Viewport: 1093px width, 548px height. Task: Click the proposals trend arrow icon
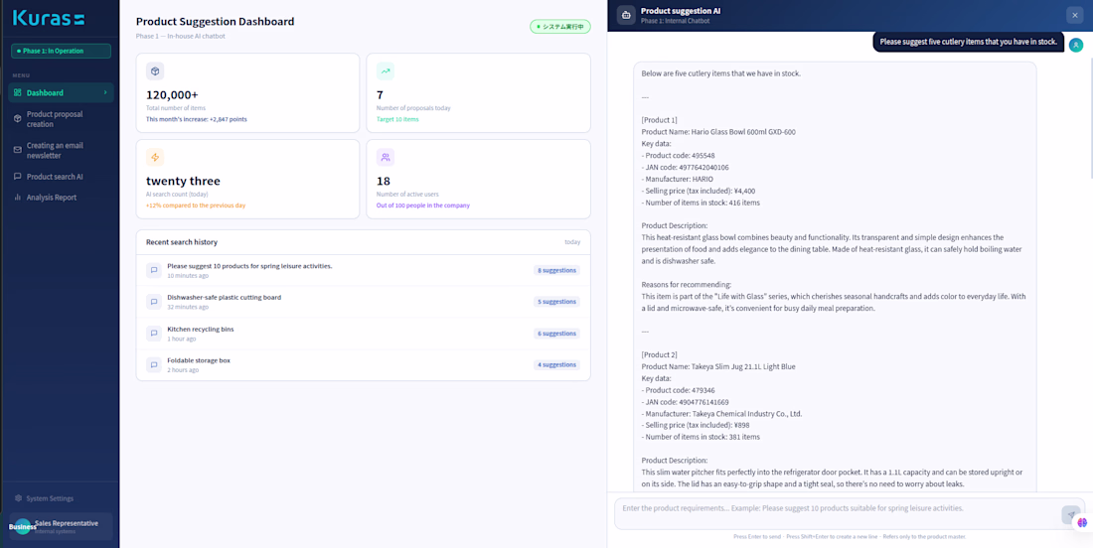(386, 71)
